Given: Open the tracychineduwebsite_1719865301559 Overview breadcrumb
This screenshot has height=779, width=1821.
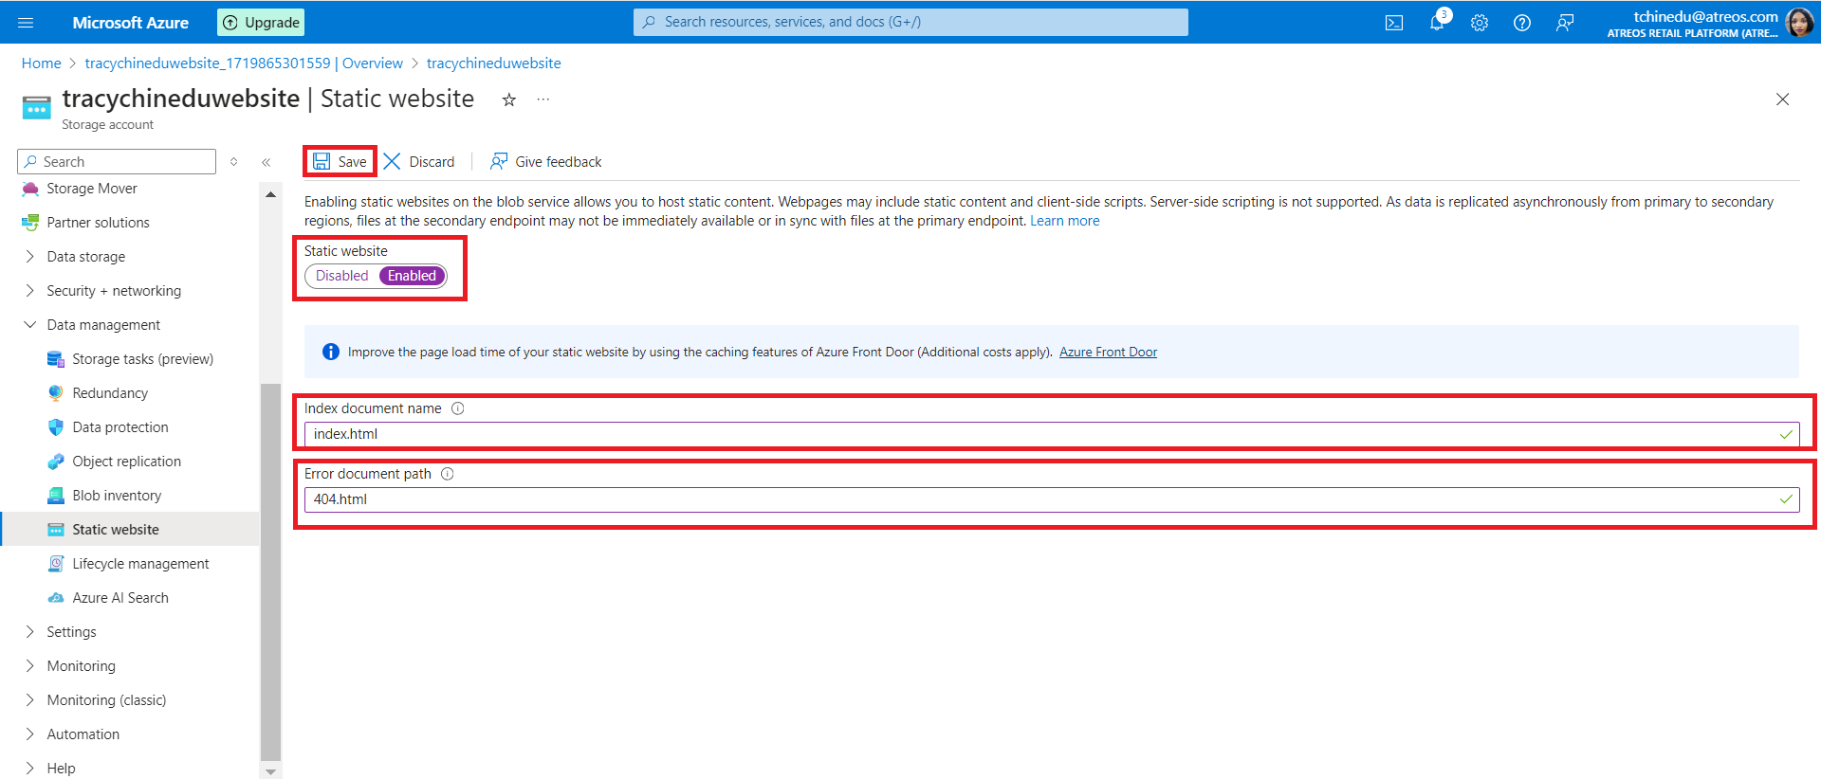Looking at the screenshot, I should click(244, 63).
